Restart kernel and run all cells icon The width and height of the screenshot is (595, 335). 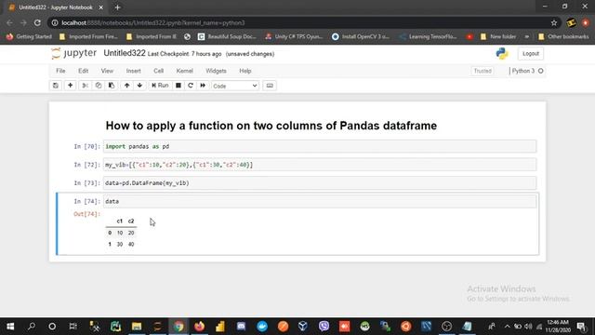pyautogui.click(x=203, y=86)
